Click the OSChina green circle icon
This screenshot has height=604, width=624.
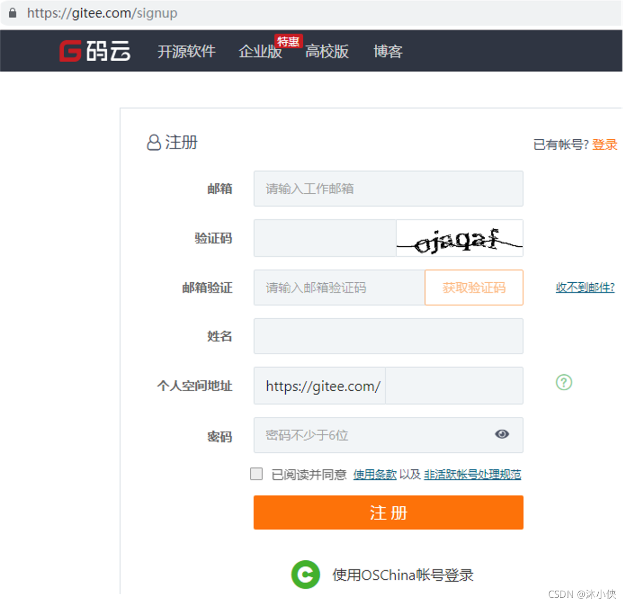[306, 575]
